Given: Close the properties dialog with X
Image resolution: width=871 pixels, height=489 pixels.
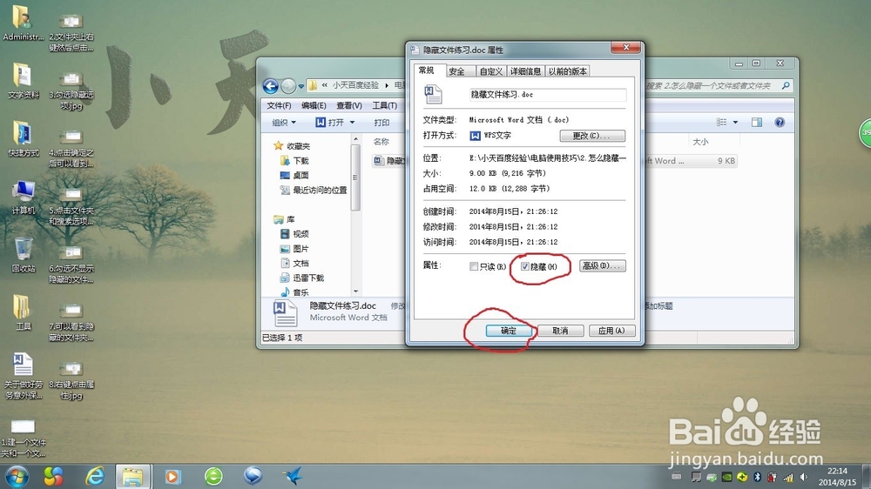Looking at the screenshot, I should click(626, 47).
